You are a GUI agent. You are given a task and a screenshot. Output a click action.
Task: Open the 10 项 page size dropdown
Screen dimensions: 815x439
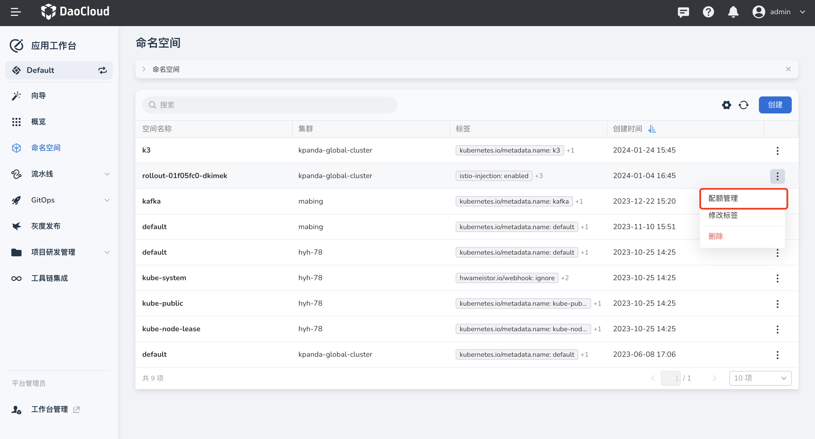pos(760,378)
